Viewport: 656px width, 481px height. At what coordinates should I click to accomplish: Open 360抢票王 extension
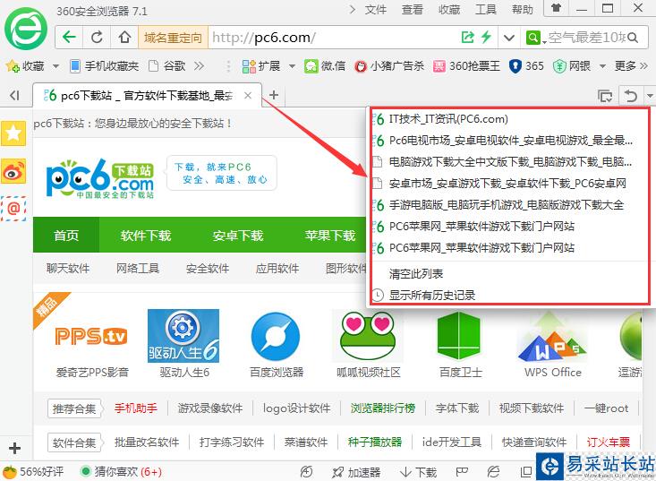[466, 66]
